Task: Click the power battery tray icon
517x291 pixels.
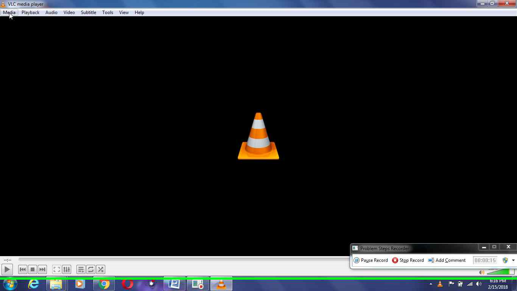Action: 460,284
